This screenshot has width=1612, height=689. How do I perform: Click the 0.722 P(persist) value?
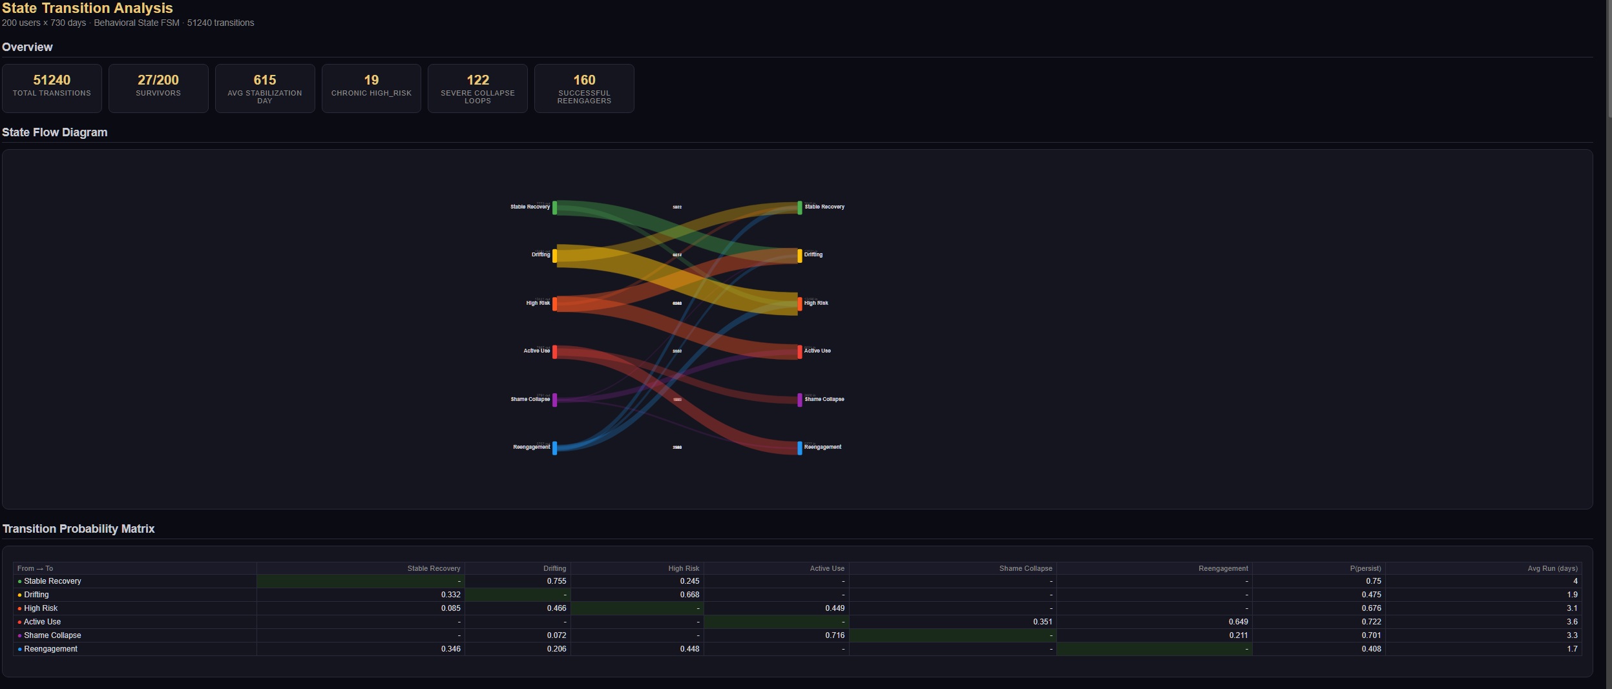click(1319, 622)
